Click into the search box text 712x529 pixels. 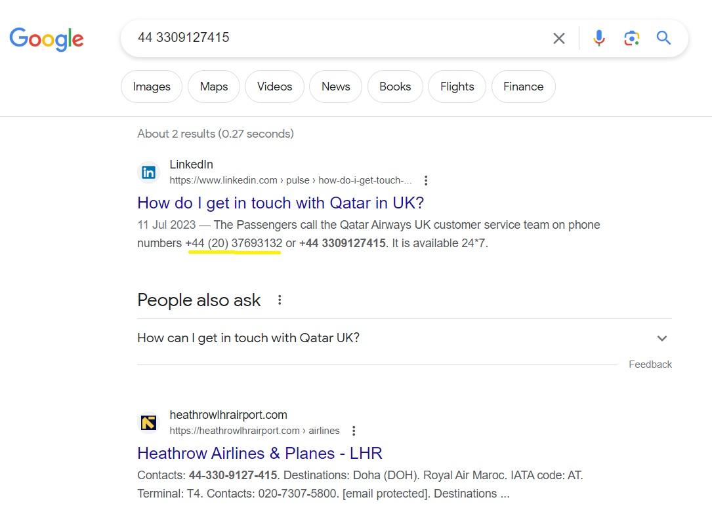click(184, 37)
